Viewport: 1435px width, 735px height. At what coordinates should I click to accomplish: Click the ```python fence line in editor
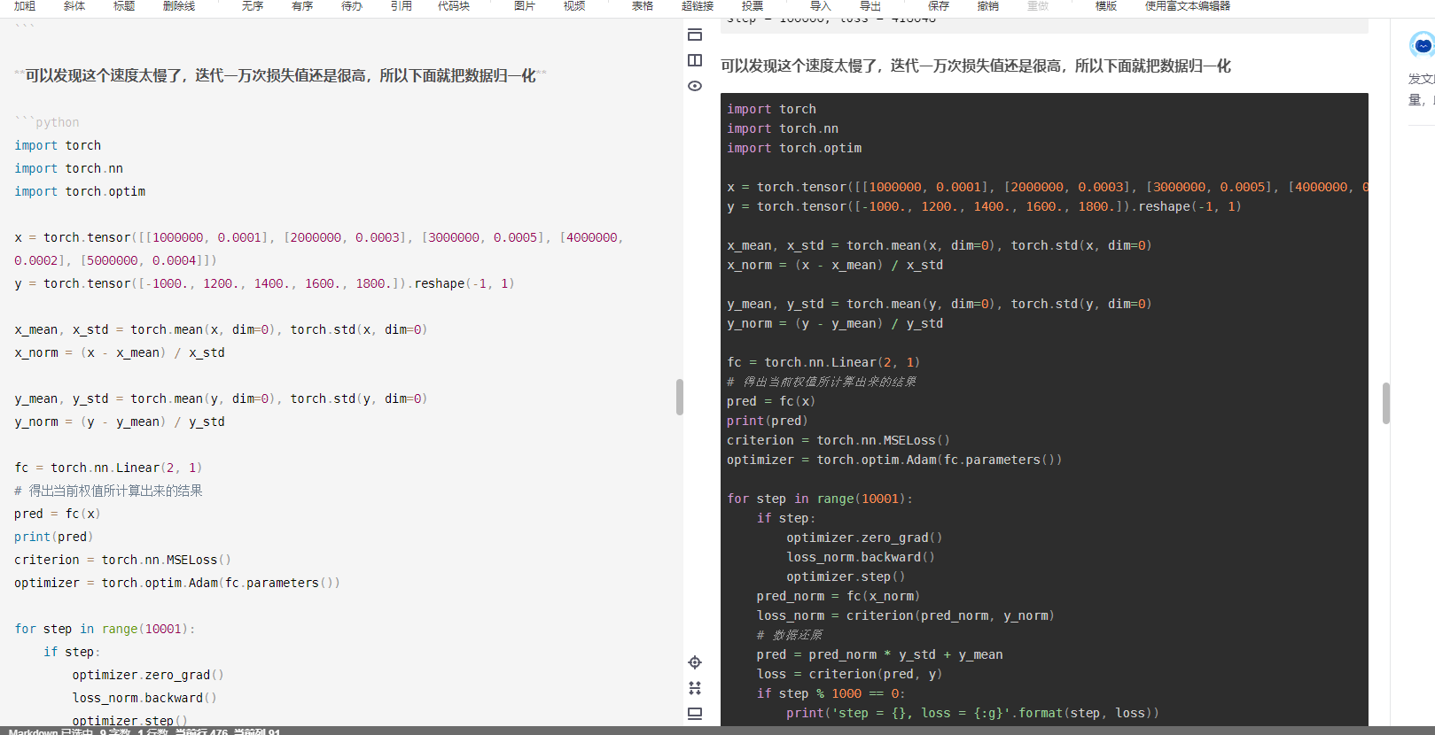[47, 122]
